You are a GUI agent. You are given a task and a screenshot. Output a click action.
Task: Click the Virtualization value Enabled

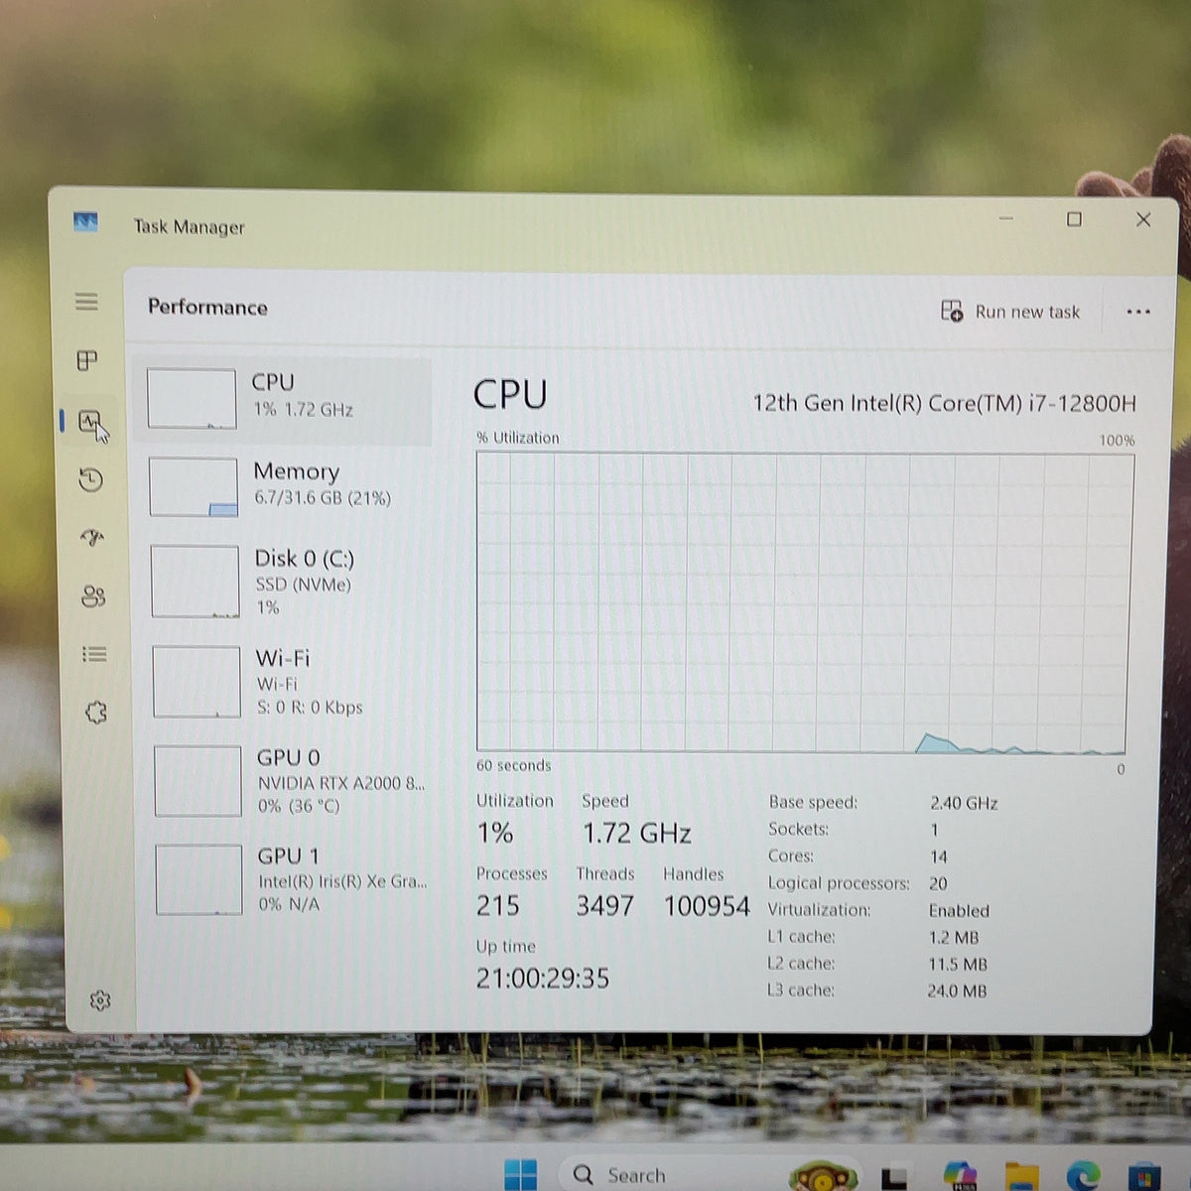pos(959,910)
